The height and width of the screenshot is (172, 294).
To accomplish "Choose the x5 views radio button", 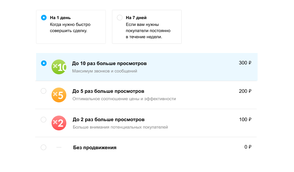I will pos(43,91).
